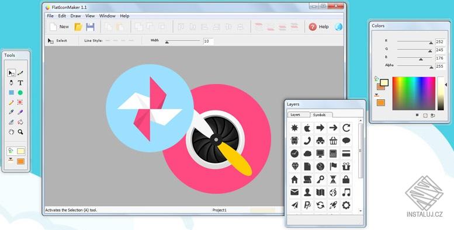Insert the starburst symbol
Screen dimensions: 454x230
point(294,128)
